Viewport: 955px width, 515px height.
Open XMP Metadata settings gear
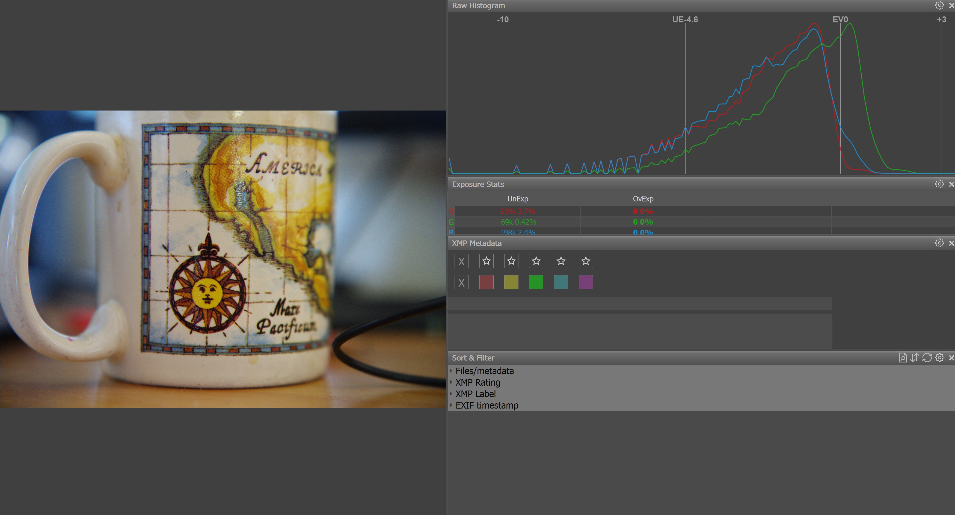point(939,243)
